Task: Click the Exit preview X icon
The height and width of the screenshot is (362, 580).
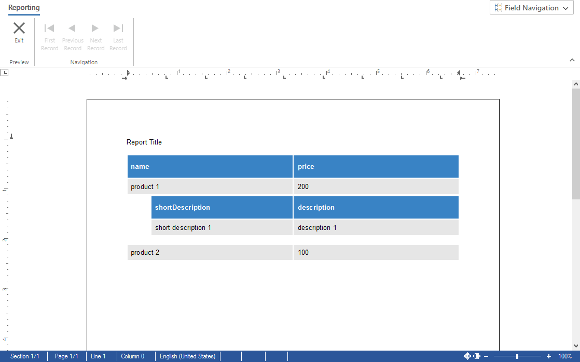Action: (19, 28)
